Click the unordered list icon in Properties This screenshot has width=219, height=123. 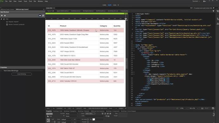pyautogui.click(x=103, y=114)
